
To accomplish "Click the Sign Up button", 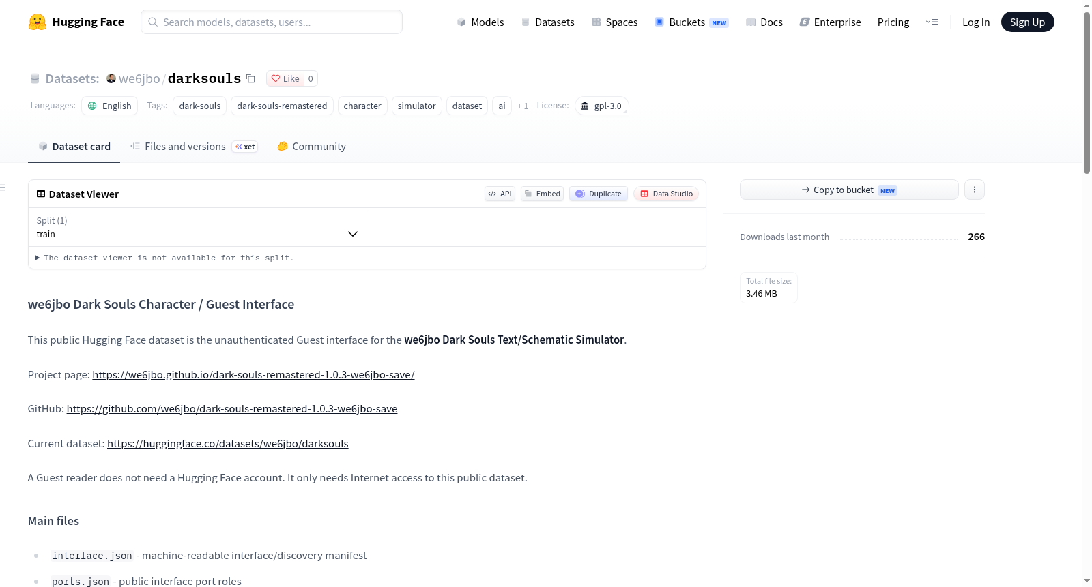I will (x=1027, y=22).
